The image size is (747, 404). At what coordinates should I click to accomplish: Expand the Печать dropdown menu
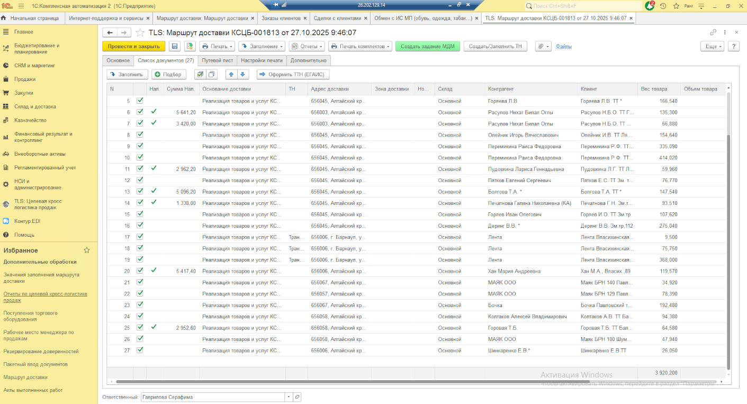click(217, 47)
